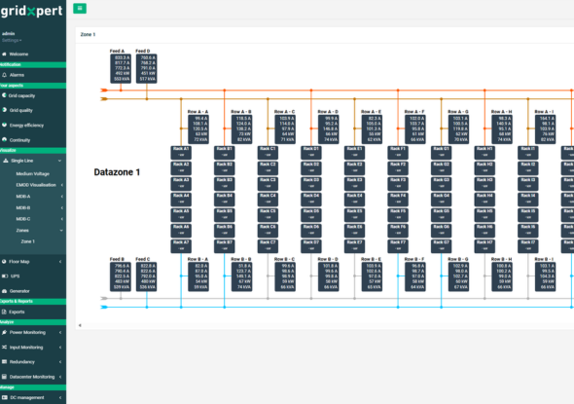Click the Grid quality icon

5,110
